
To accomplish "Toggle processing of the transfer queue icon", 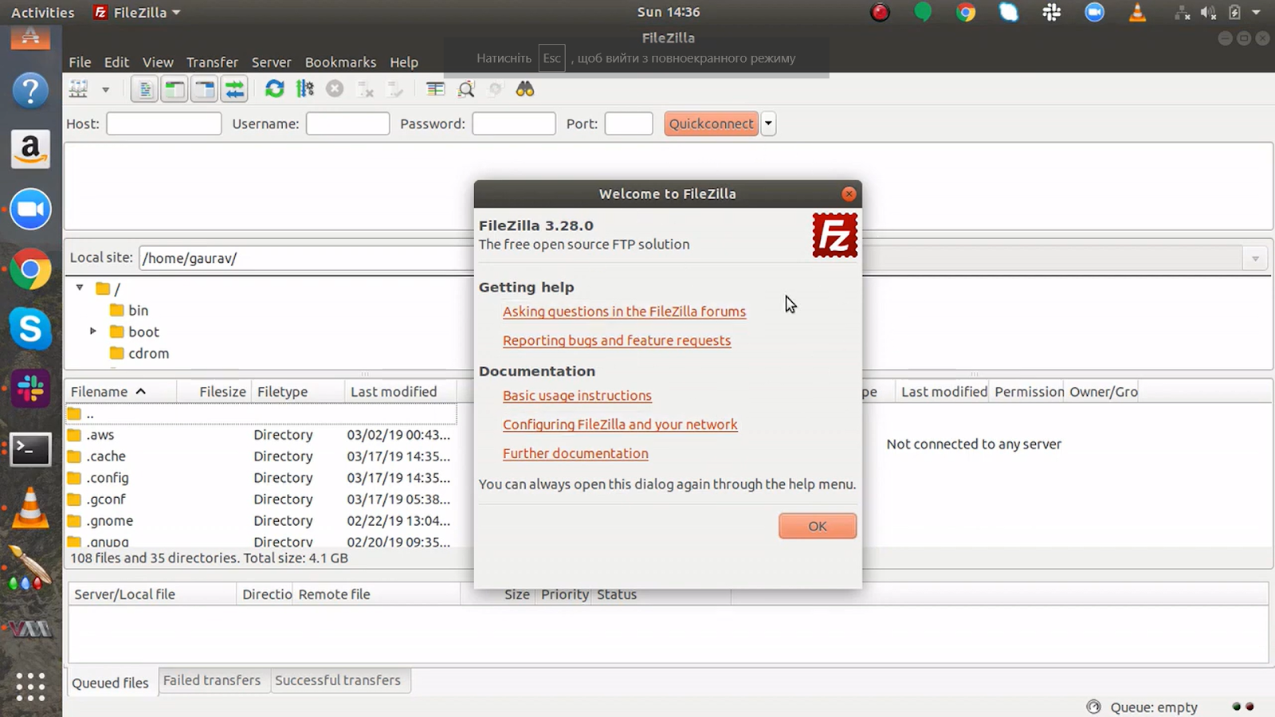I will pos(305,89).
